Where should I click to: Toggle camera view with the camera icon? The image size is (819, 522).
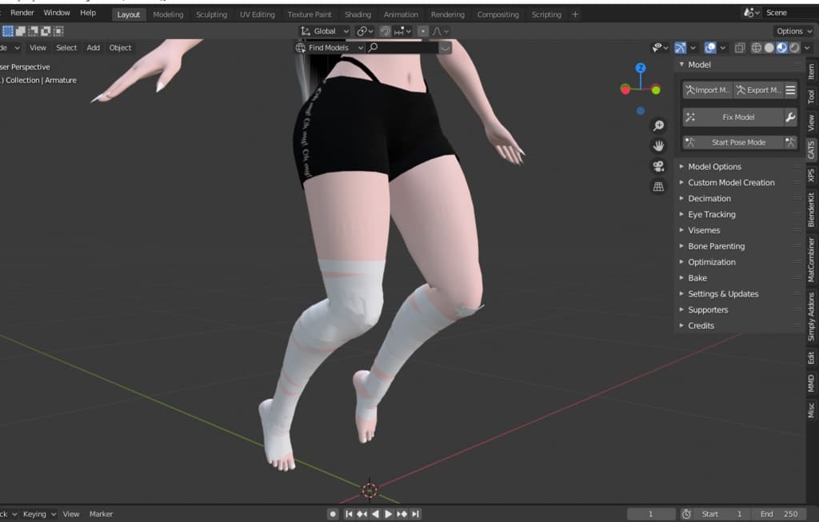pyautogui.click(x=658, y=166)
